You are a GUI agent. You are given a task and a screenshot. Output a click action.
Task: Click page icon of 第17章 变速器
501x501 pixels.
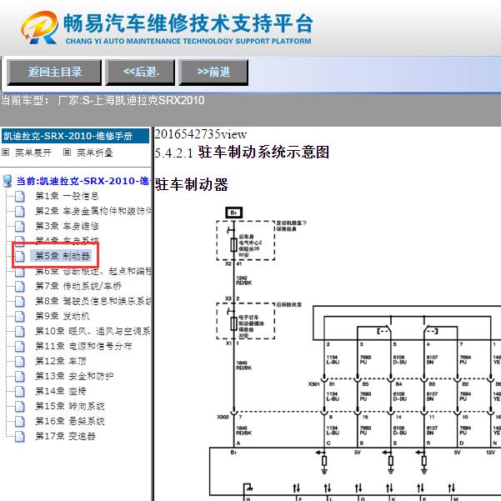20,437
